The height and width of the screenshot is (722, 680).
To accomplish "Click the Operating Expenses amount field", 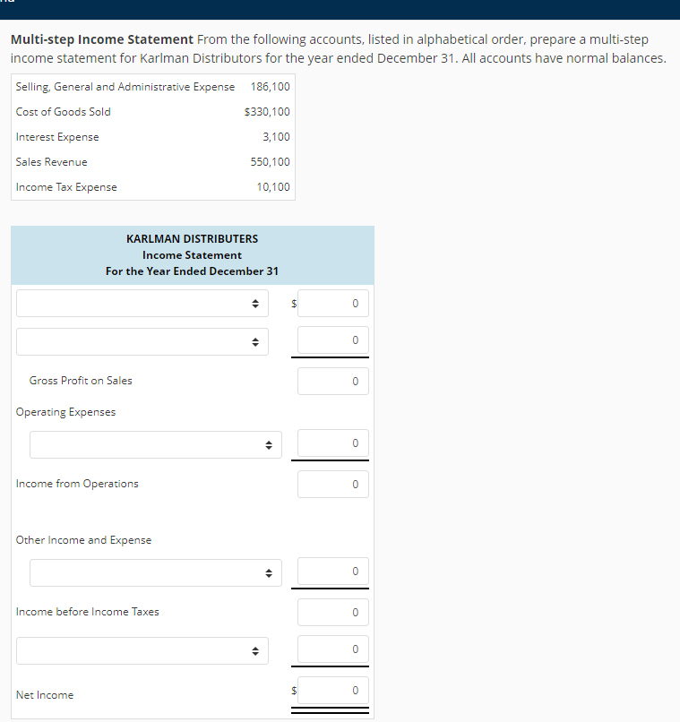I will pos(332,444).
